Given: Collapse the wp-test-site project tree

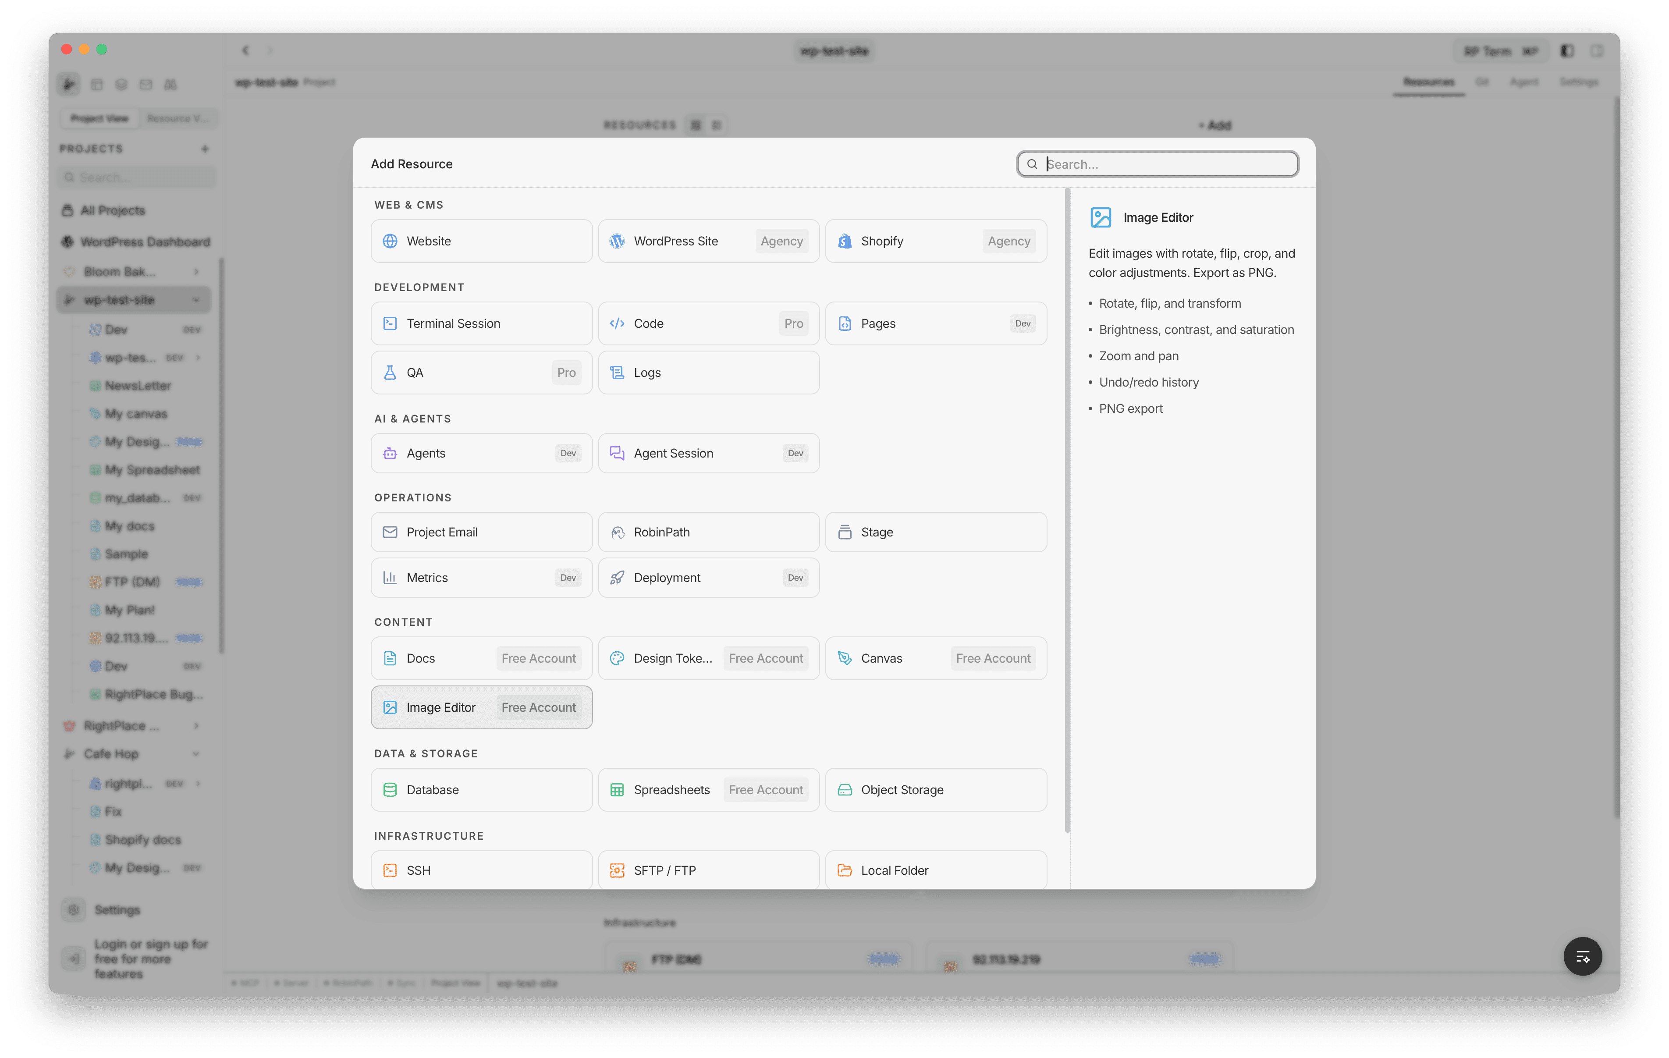Looking at the screenshot, I should tap(195, 299).
